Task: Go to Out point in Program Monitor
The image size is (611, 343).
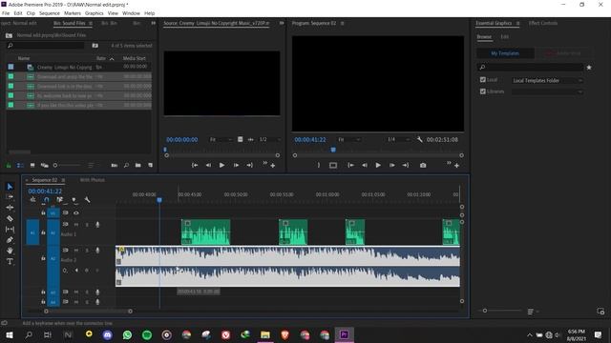Action: click(405, 165)
